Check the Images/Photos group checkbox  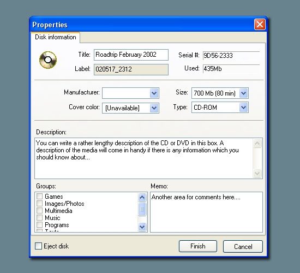point(39,203)
